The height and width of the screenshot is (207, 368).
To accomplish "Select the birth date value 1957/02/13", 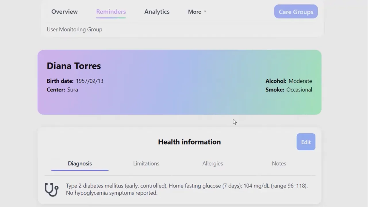I will click(89, 81).
